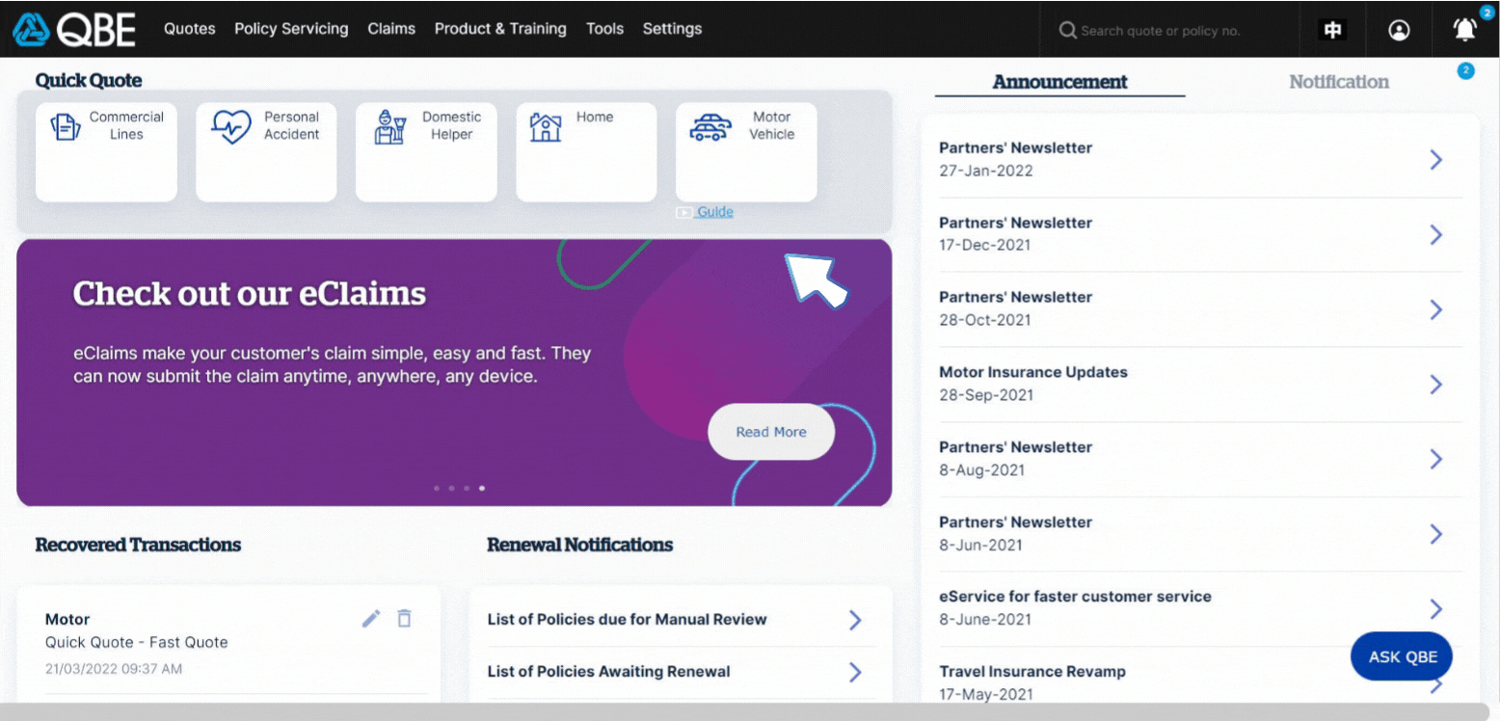
Task: Switch to the Announcement tab
Action: pyautogui.click(x=1059, y=82)
